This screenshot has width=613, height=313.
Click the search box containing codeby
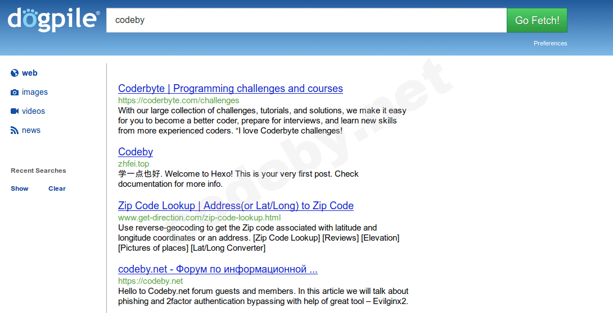tap(306, 20)
